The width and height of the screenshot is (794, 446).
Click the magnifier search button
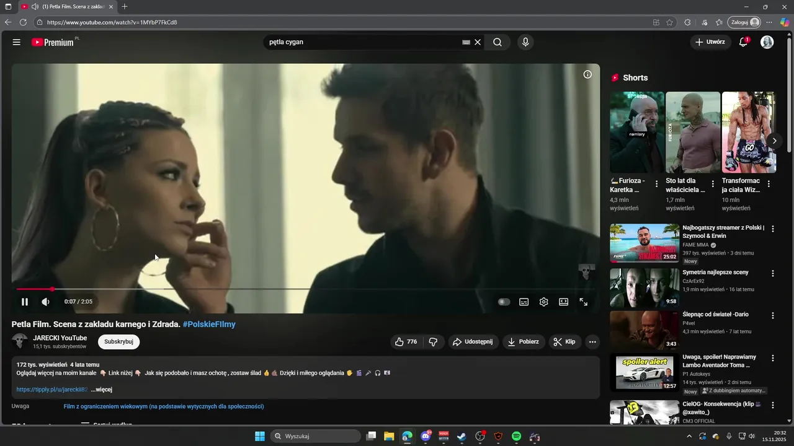tap(497, 42)
